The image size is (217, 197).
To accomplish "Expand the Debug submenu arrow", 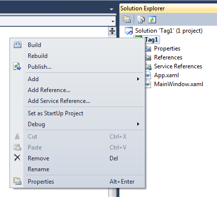I will 138,124.
